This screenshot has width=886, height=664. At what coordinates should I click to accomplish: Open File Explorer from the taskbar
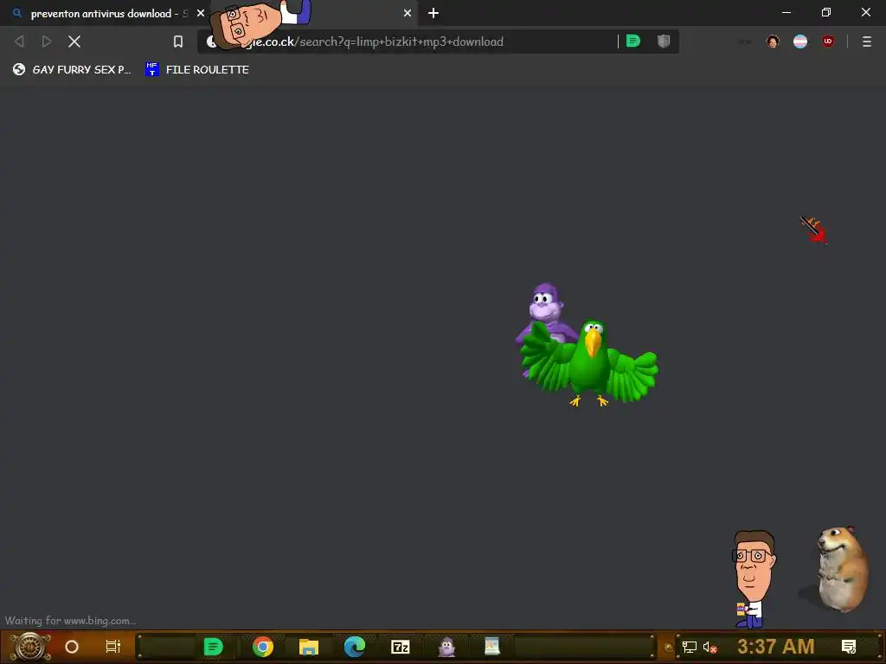[309, 647]
